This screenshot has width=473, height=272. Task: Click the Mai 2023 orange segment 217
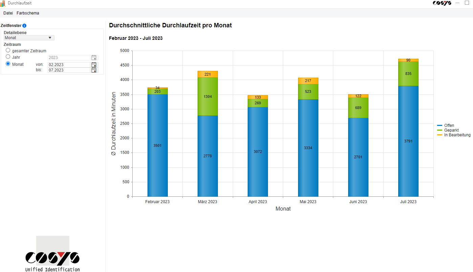pos(308,81)
